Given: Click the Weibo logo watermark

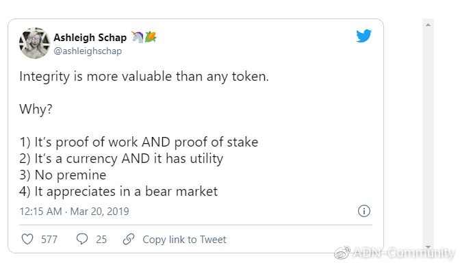Looking at the screenshot, I should tap(342, 253).
